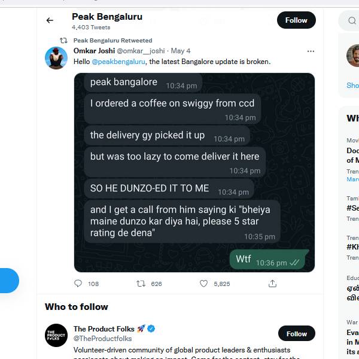
Task: Click the retweet icon with 626 count
Action: 141,284
